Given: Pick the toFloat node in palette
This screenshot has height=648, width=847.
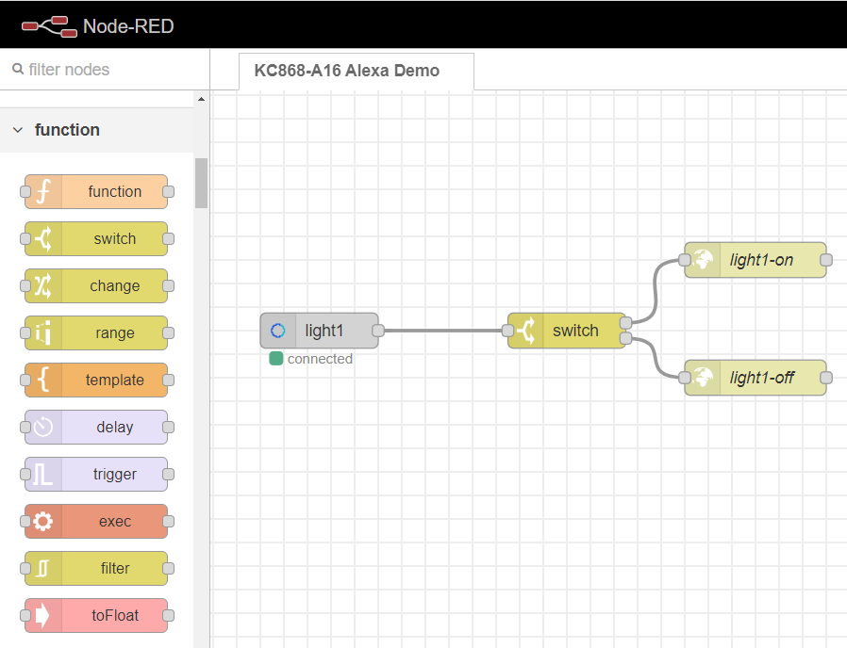Looking at the screenshot, I should tap(96, 615).
